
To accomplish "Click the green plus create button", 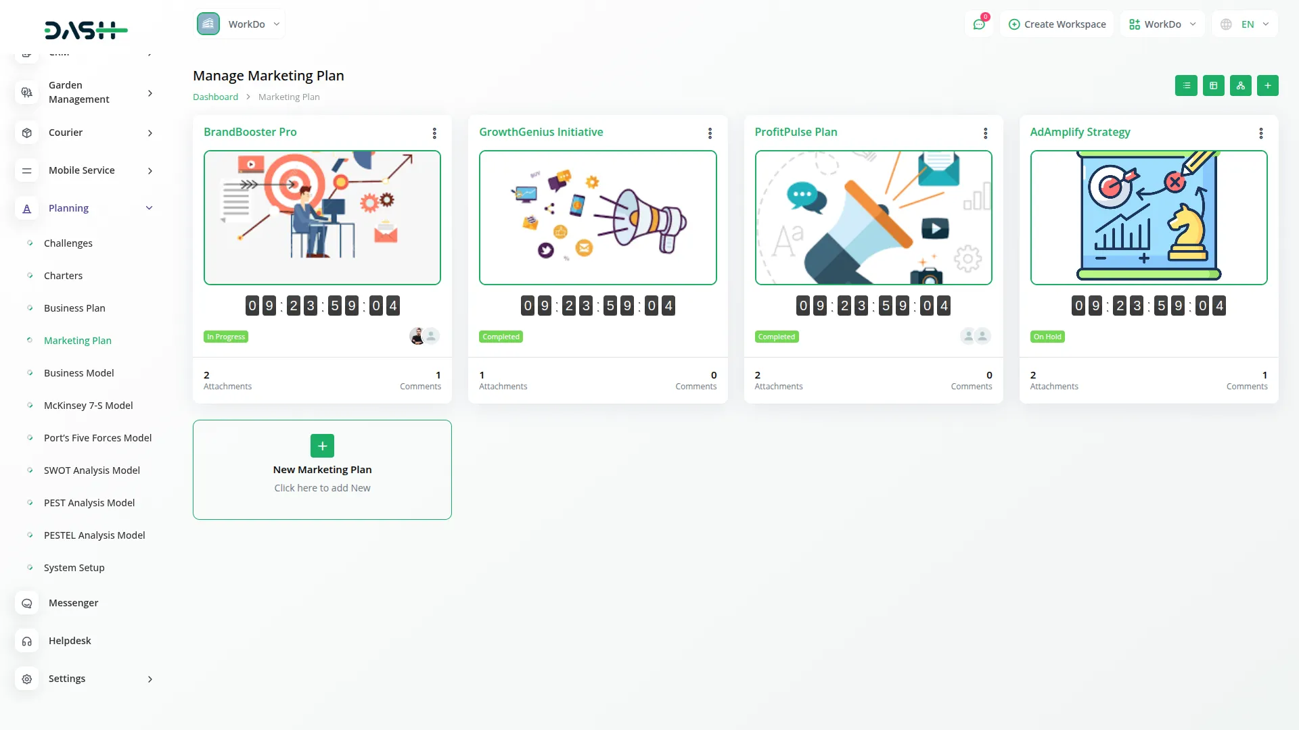I will (x=1267, y=86).
